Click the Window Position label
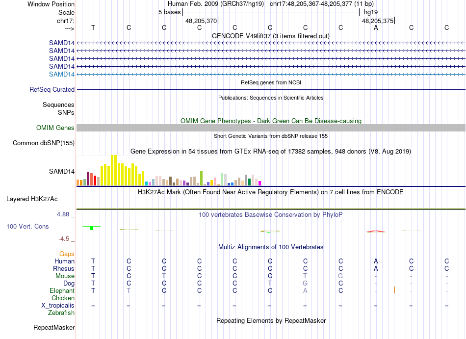 tap(51, 4)
